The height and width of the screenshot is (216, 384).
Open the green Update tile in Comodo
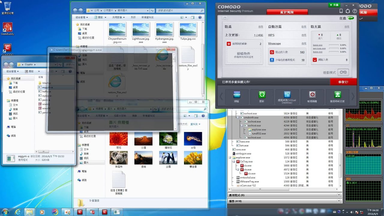click(262, 96)
